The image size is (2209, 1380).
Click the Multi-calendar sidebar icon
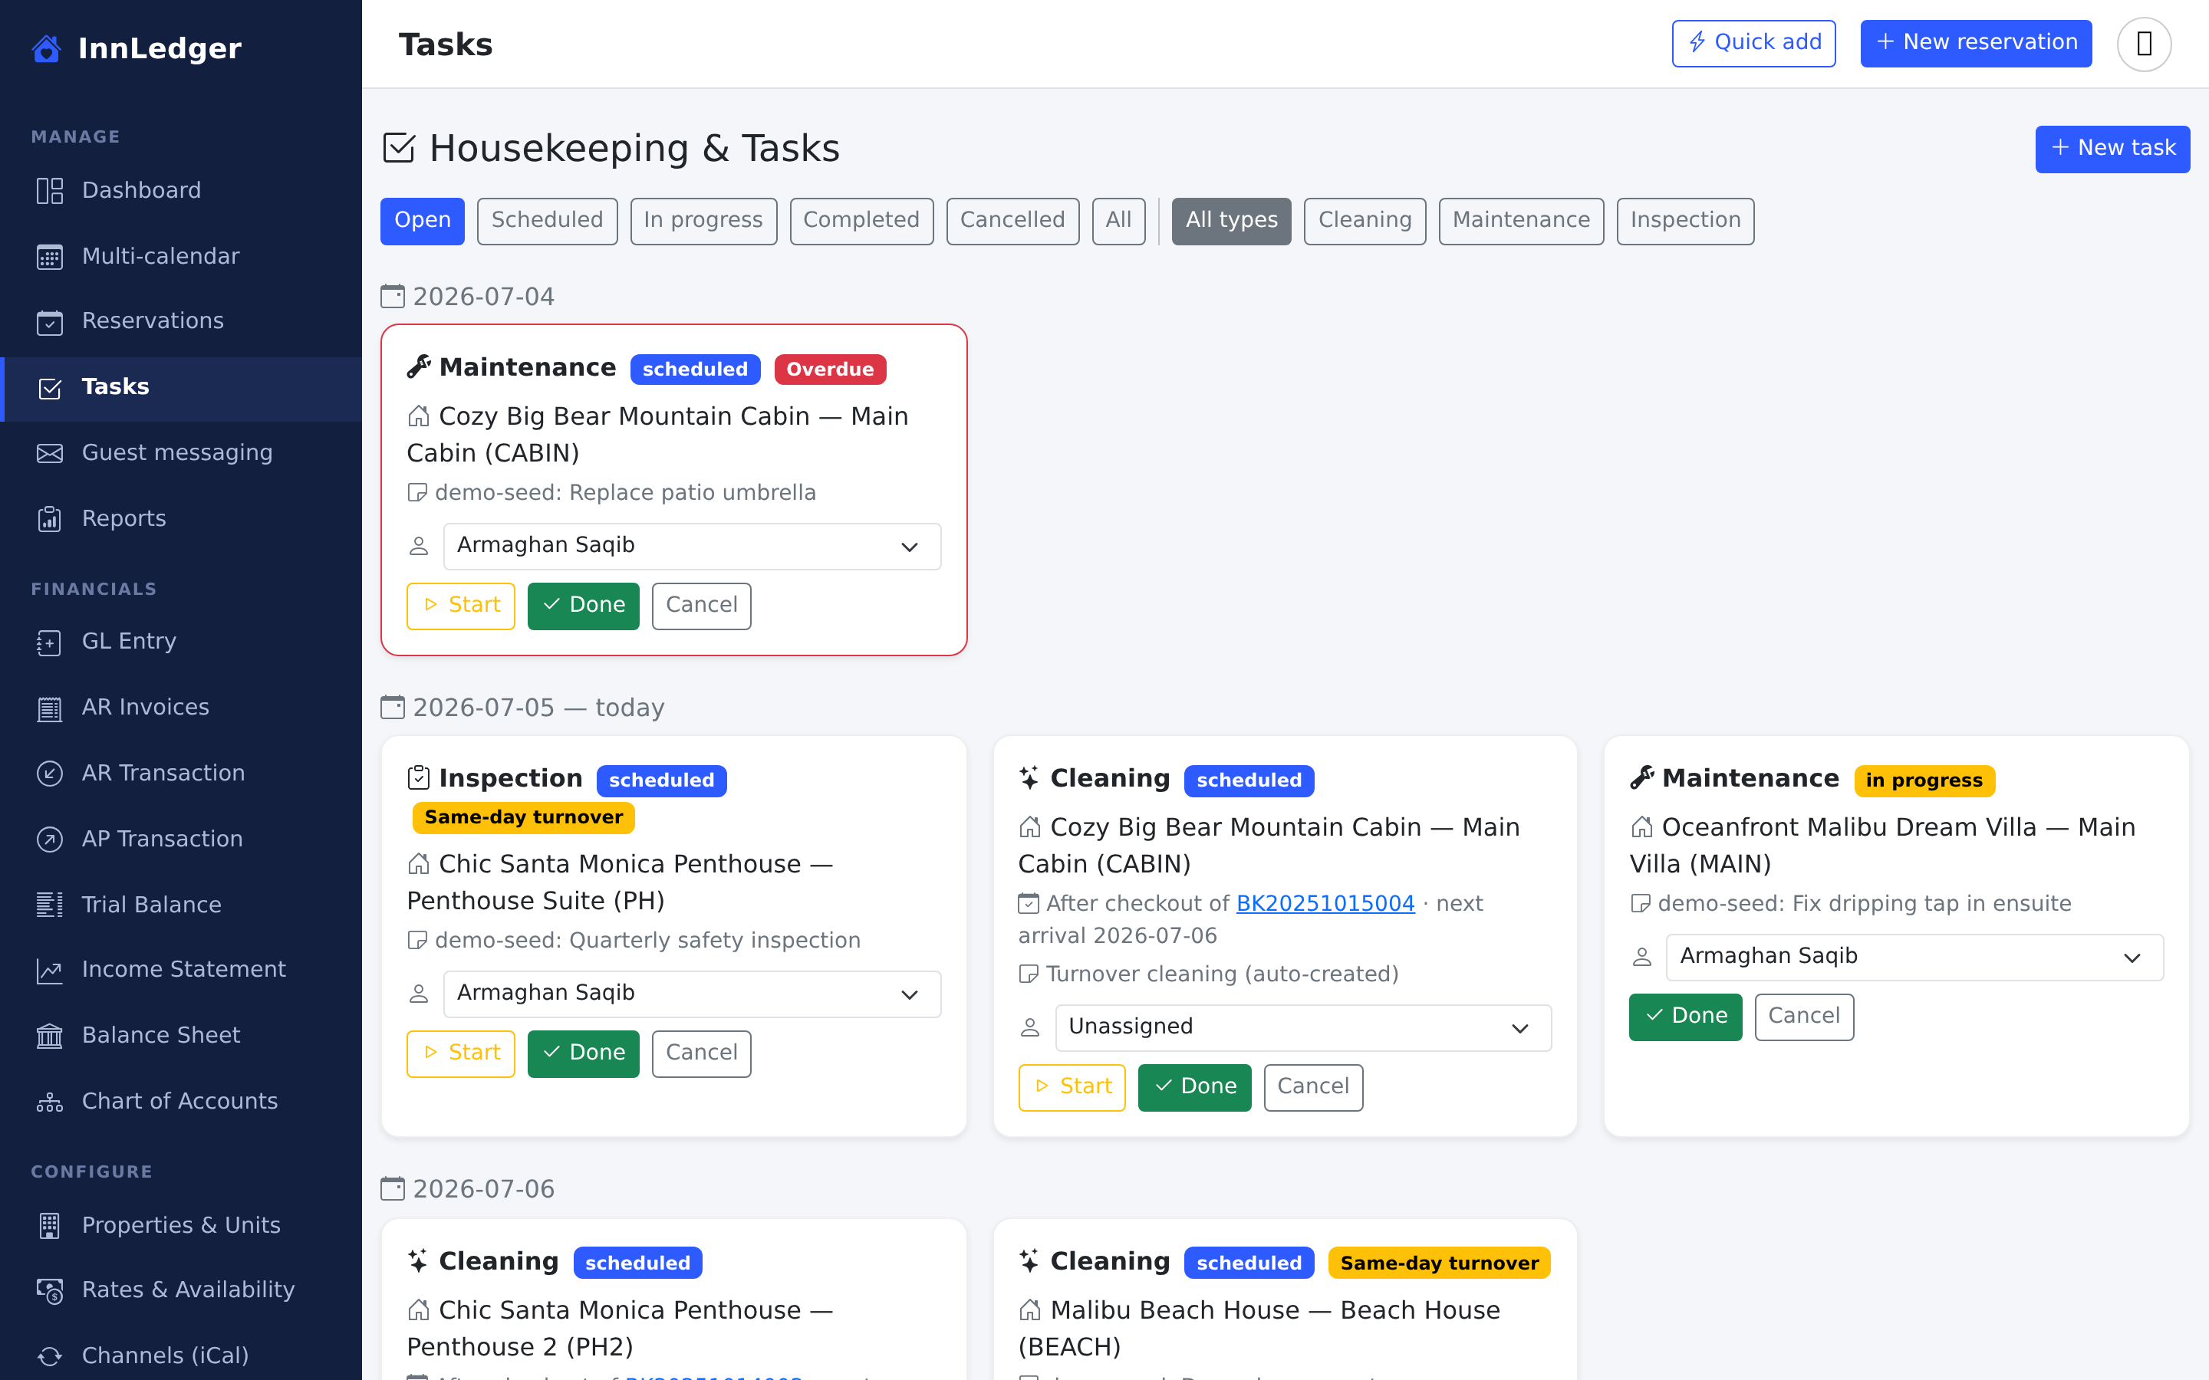click(x=49, y=257)
